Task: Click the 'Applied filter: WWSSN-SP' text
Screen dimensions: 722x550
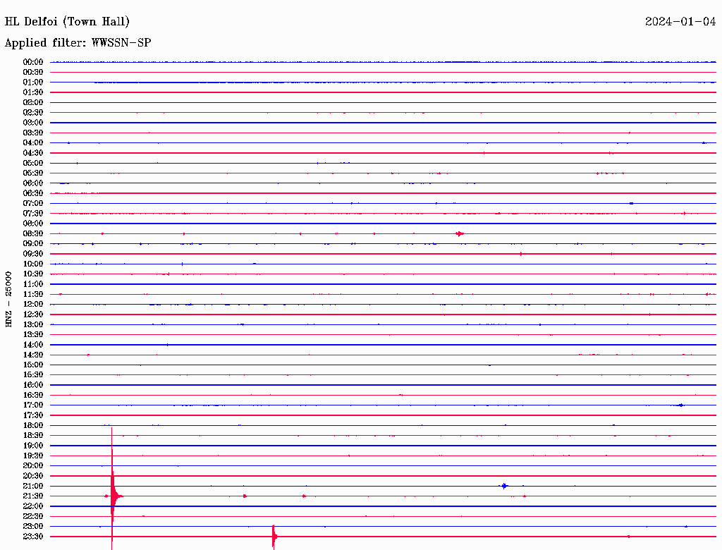Action: (x=78, y=43)
